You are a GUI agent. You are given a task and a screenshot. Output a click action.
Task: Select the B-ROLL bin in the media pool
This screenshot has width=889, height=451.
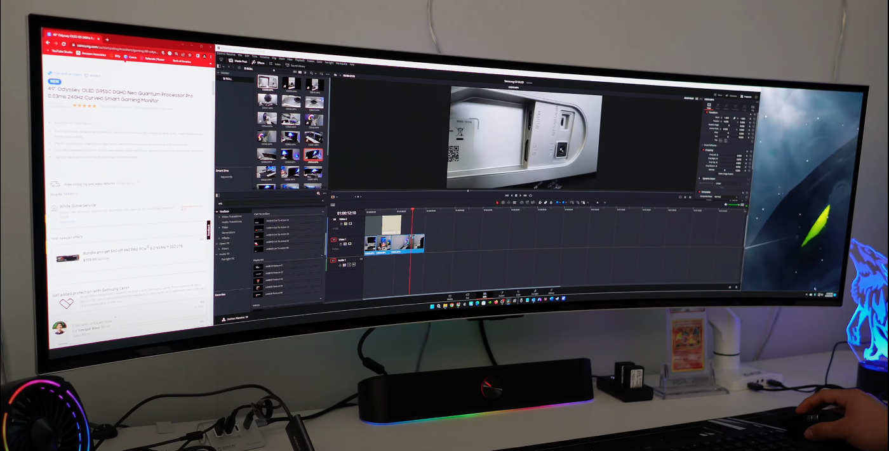tap(227, 79)
